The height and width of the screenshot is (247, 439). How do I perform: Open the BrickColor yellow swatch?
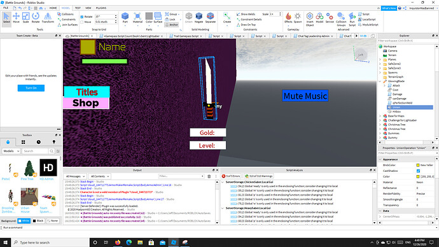point(418,166)
